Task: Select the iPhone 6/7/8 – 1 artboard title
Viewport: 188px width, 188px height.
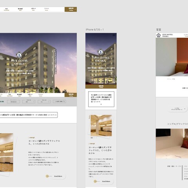Action: pos(95,30)
